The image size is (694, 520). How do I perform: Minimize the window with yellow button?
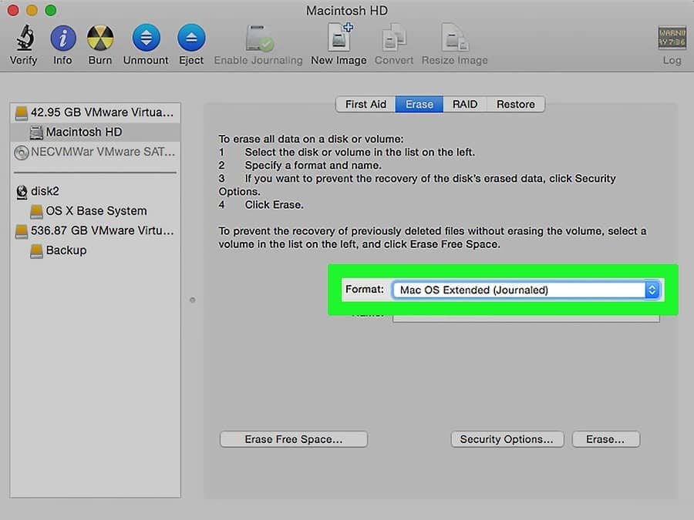coord(32,10)
